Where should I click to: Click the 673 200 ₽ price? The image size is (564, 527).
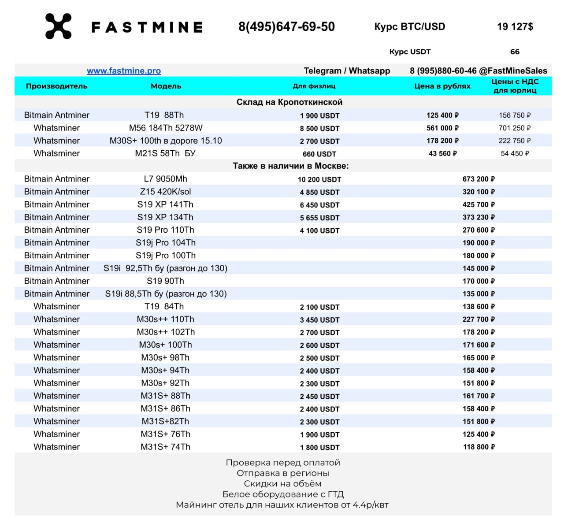click(479, 179)
